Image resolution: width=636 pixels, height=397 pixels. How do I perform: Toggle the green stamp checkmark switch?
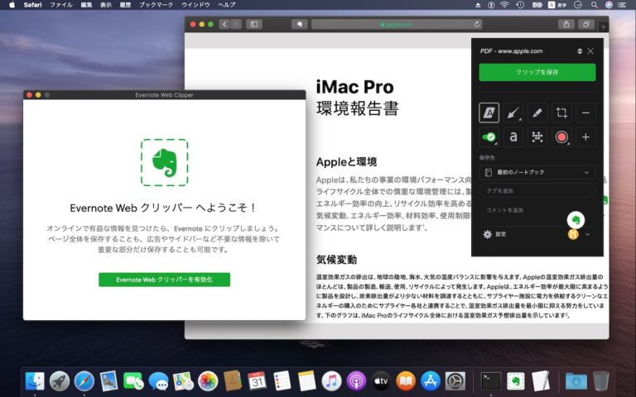coord(489,137)
